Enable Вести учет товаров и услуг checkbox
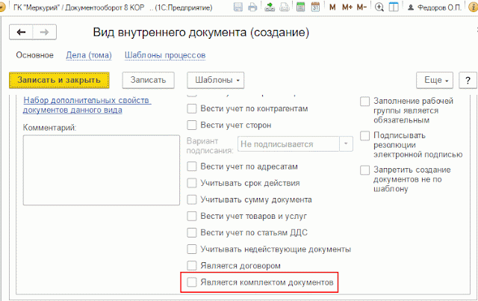Viewport: 478px width, 301px height. [x=191, y=216]
